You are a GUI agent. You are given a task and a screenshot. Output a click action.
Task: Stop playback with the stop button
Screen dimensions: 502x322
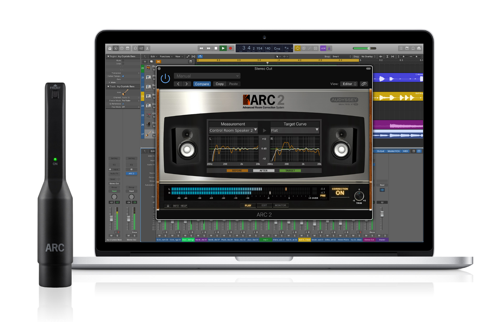coord(216,48)
